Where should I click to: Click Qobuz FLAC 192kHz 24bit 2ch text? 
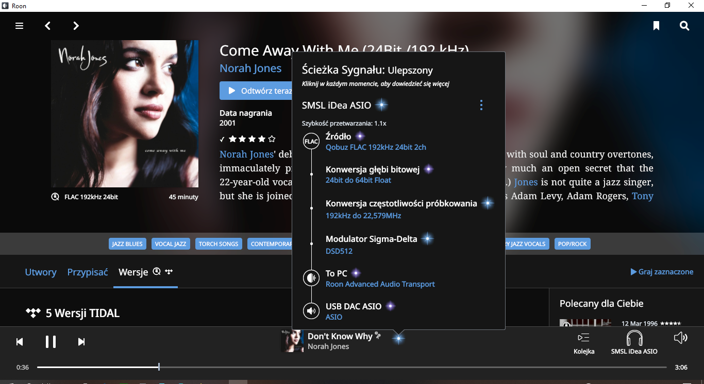tap(376, 147)
